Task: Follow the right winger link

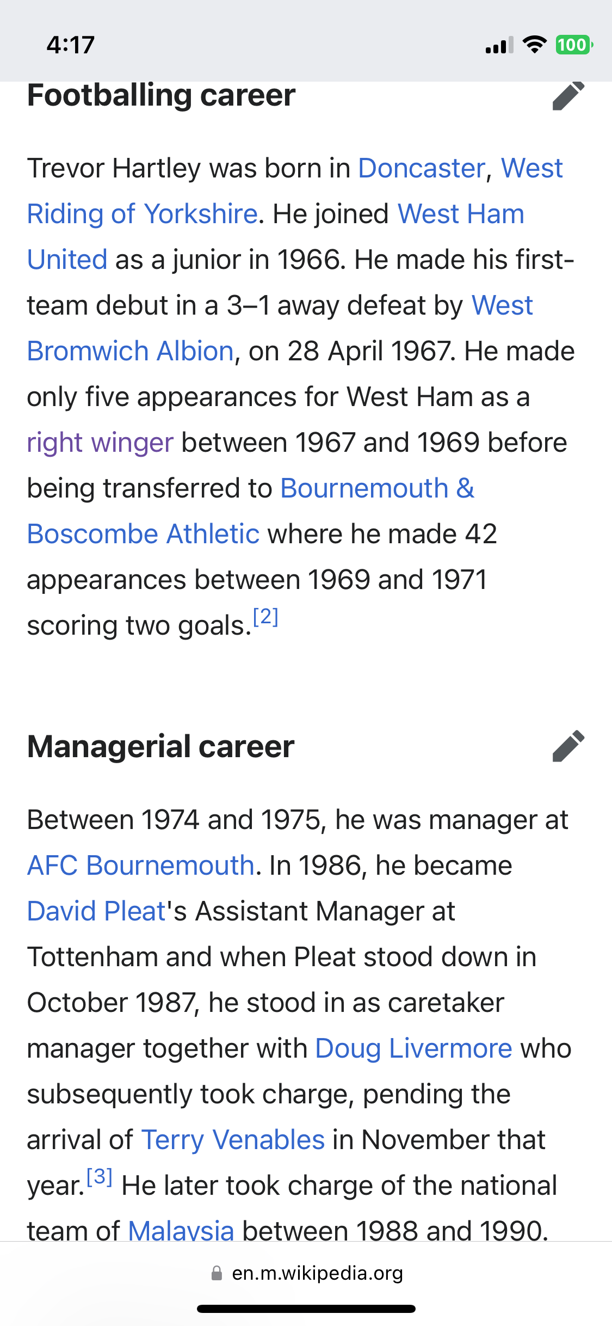Action: point(101,443)
